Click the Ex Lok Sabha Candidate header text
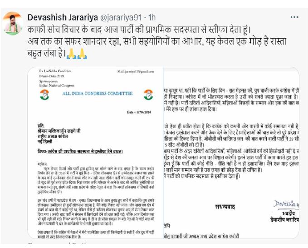The height and width of the screenshot is (248, 308). [x=55, y=71]
